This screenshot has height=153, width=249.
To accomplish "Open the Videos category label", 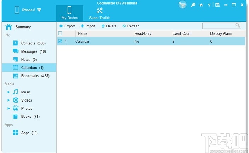I will point(27,100).
